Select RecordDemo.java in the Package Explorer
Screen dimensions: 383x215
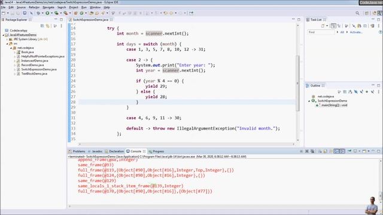(x=32, y=65)
